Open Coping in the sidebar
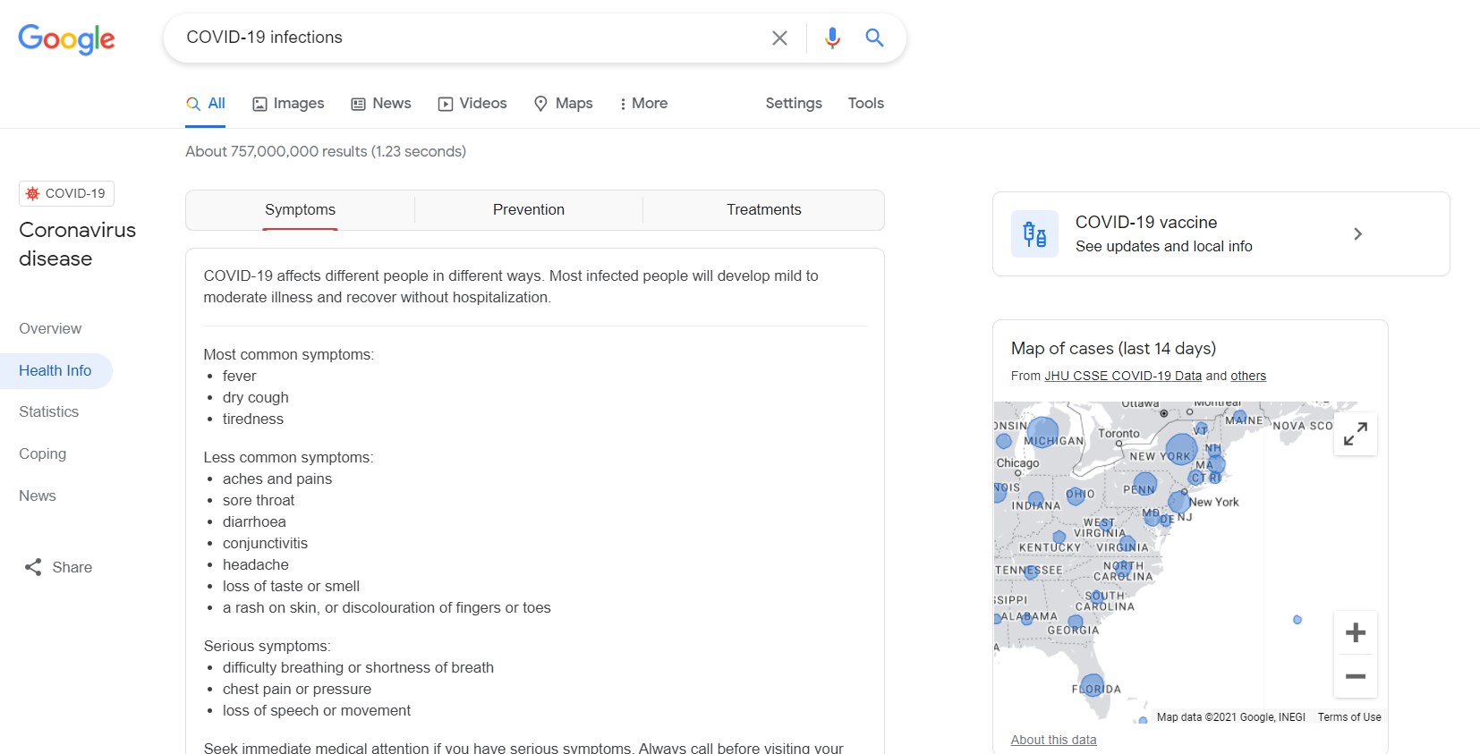 pyautogui.click(x=43, y=454)
